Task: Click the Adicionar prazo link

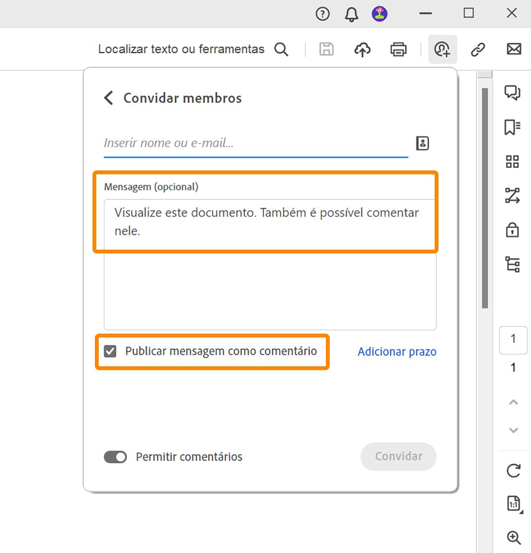Action: tap(397, 352)
